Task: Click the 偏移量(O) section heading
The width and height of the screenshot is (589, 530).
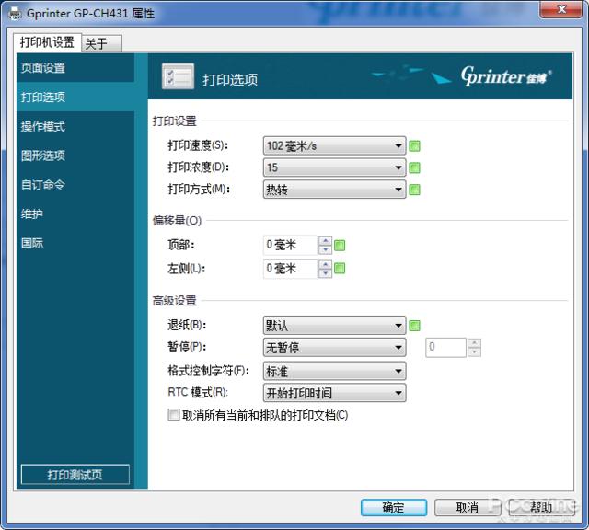Action: [x=177, y=221]
